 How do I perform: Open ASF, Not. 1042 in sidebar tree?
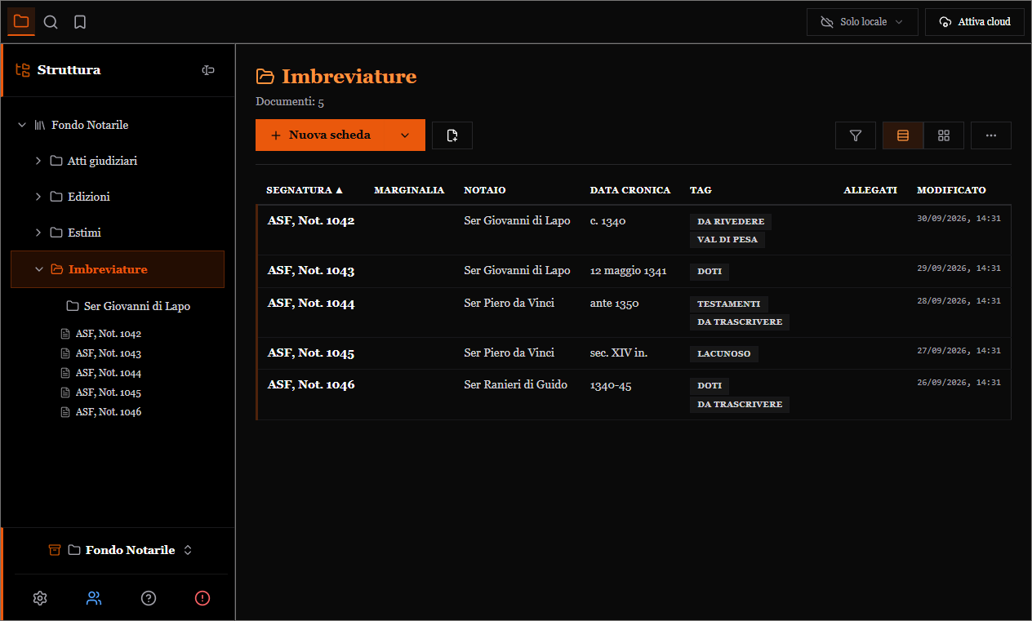coord(109,334)
